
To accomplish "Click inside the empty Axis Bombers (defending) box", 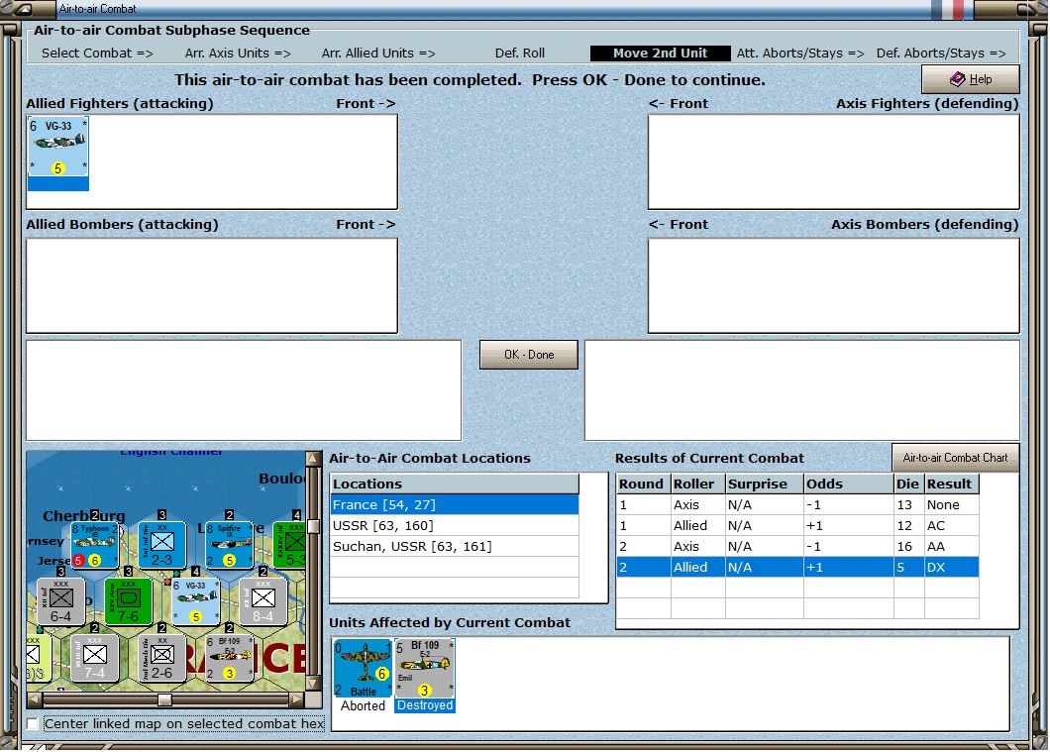I will click(834, 285).
